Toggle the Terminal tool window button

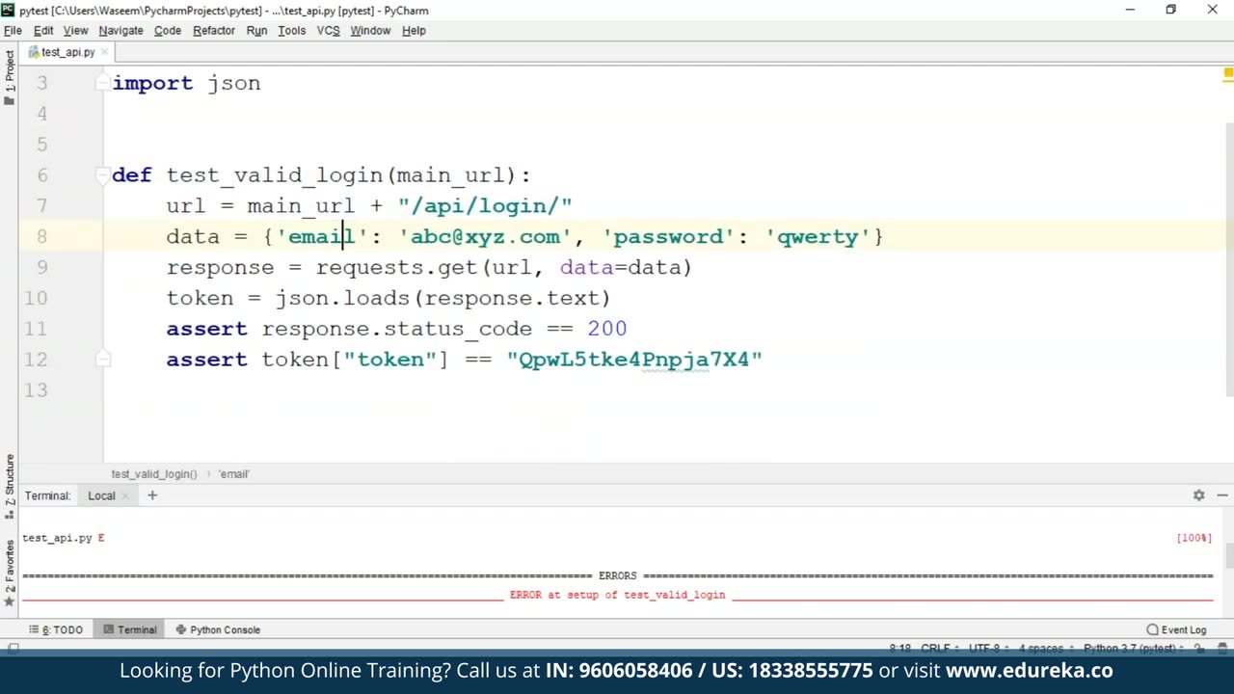[130, 629]
